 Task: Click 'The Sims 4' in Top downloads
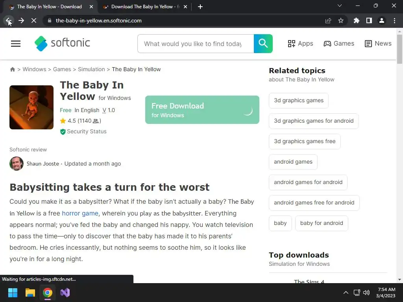click(x=309, y=281)
